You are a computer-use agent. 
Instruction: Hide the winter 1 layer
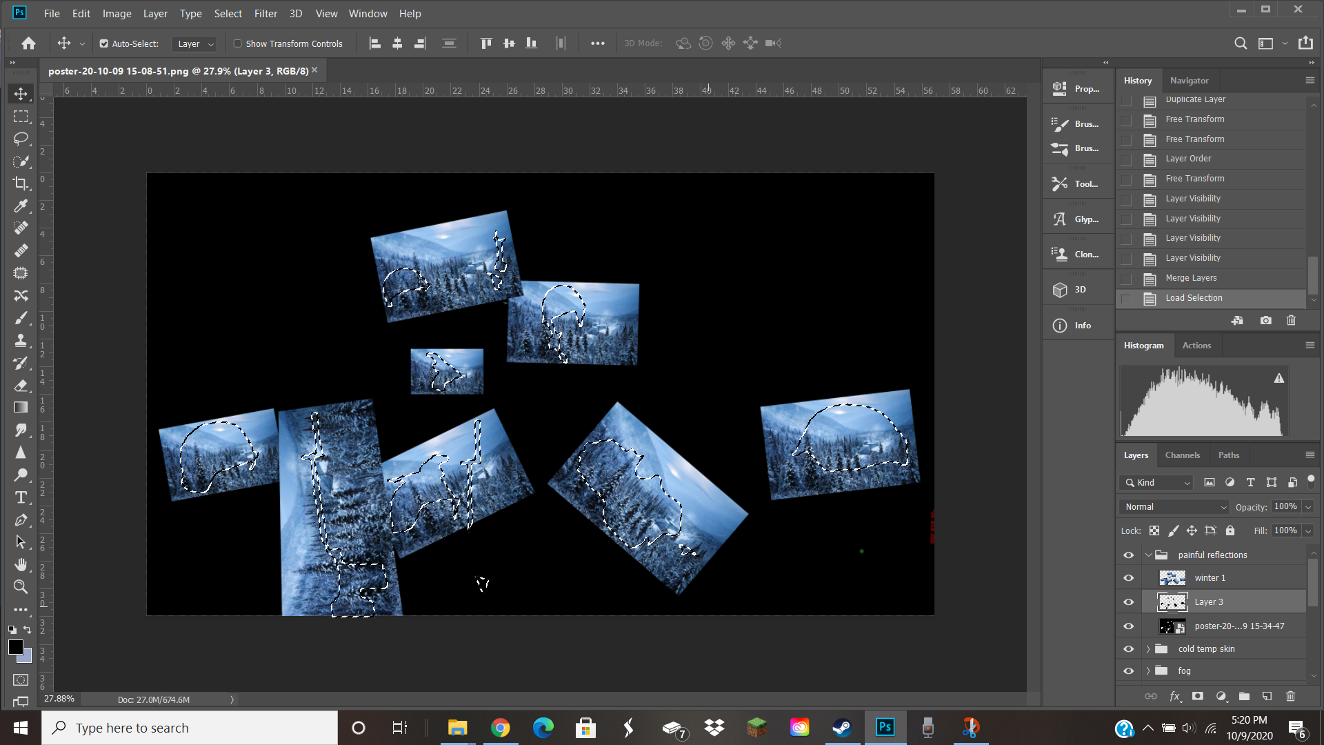1129,578
